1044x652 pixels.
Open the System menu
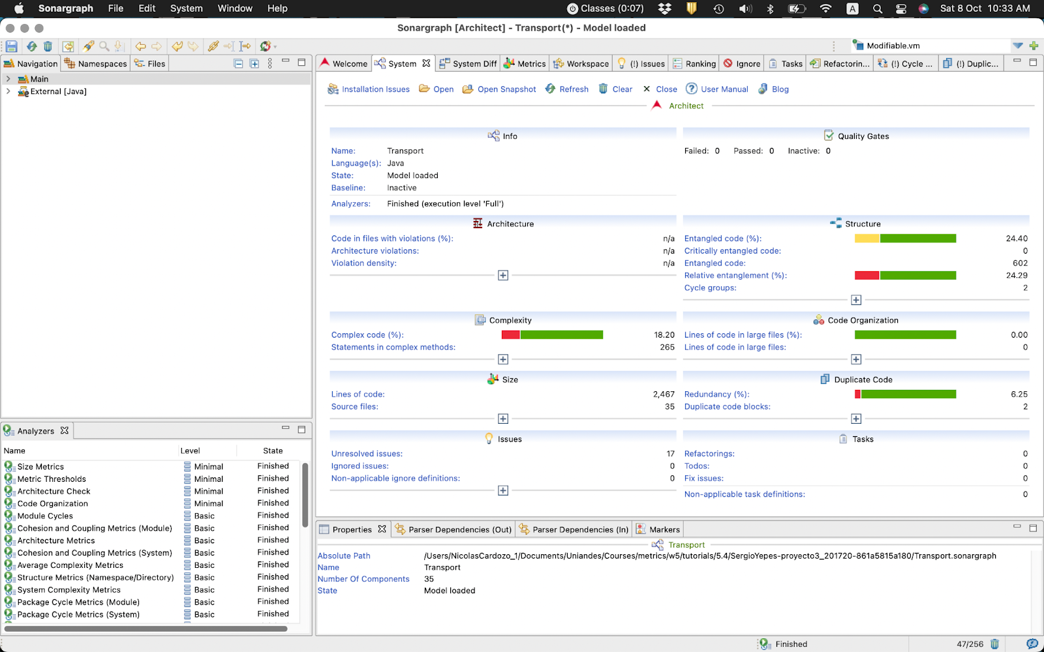click(x=187, y=8)
